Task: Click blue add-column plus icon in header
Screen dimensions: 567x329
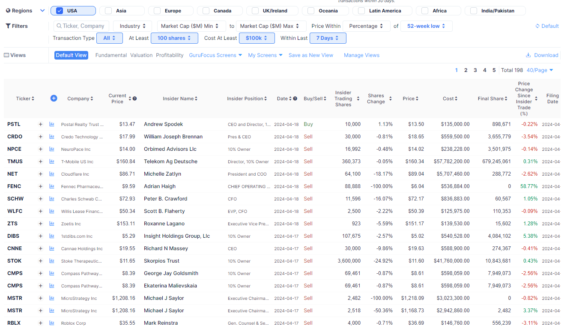Action: pyautogui.click(x=54, y=98)
